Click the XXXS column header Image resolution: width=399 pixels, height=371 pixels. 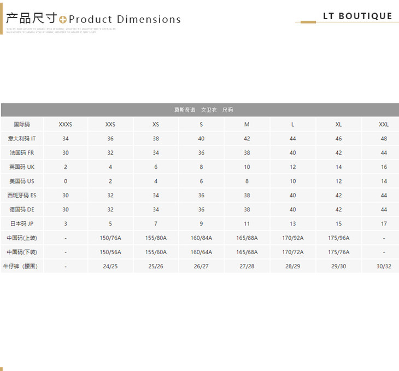(x=66, y=125)
